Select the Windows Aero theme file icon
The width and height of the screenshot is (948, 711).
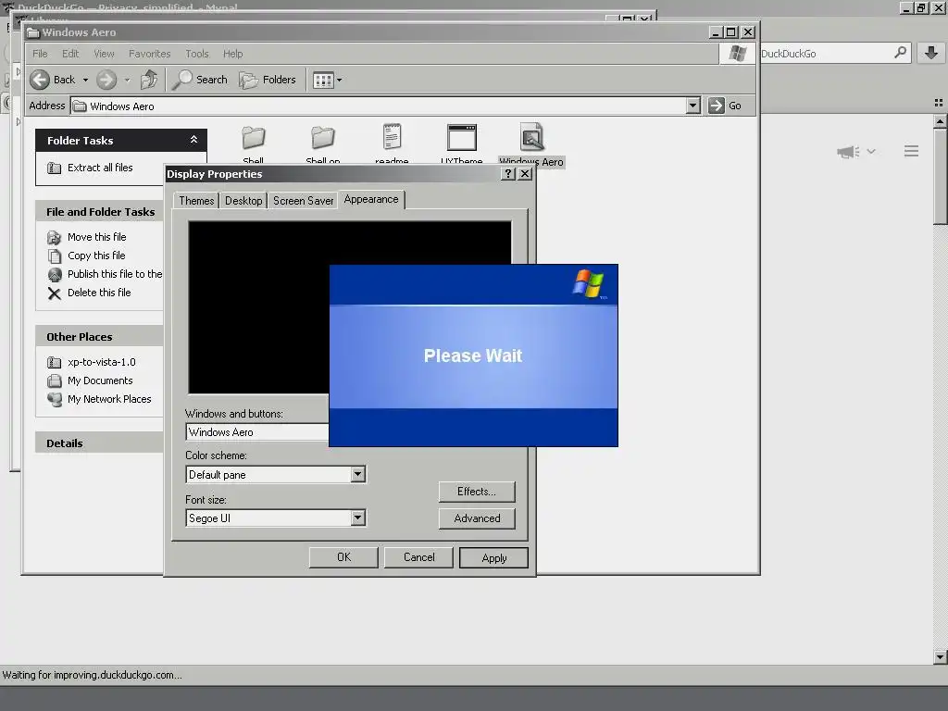532,137
